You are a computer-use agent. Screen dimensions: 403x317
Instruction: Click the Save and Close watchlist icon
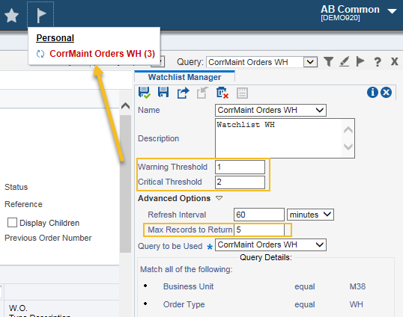pos(144,93)
